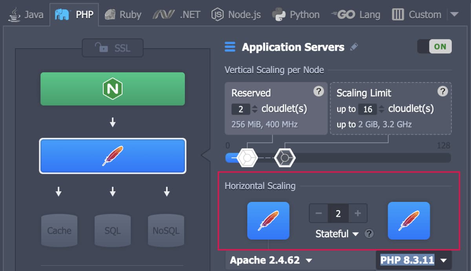Toggle the Application Servers ON switch
Screen dimensions: 471x271
(434, 47)
